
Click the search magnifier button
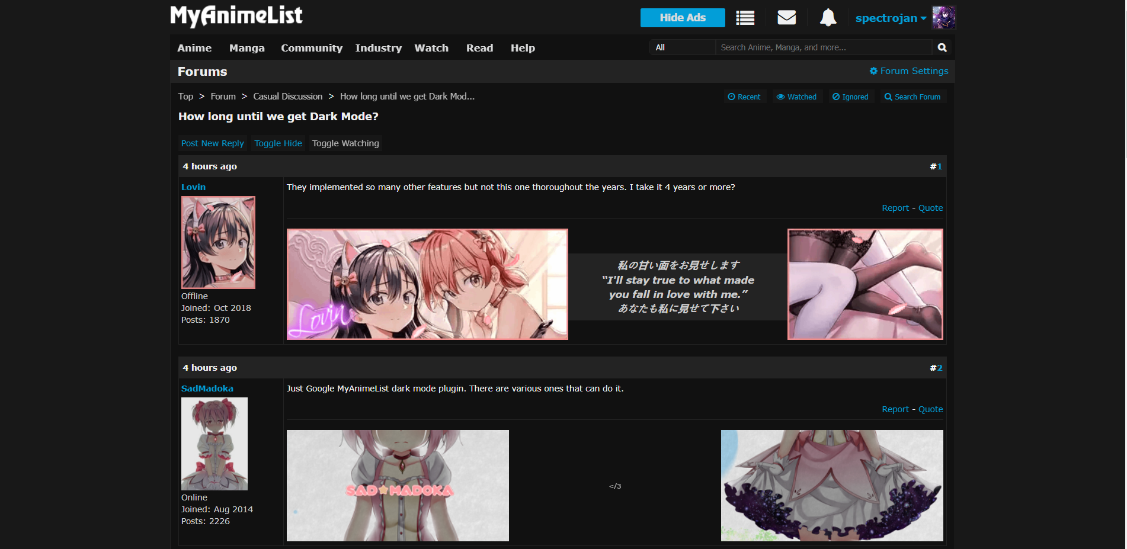coord(942,47)
